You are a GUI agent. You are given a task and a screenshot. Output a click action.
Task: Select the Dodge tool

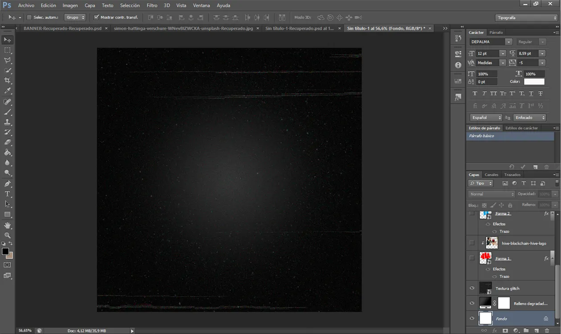(x=8, y=173)
